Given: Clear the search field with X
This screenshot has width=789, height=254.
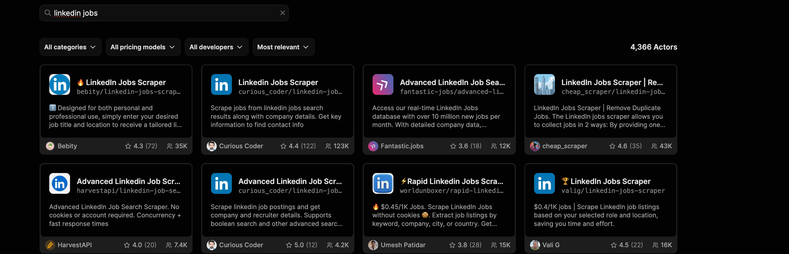Looking at the screenshot, I should pyautogui.click(x=282, y=13).
